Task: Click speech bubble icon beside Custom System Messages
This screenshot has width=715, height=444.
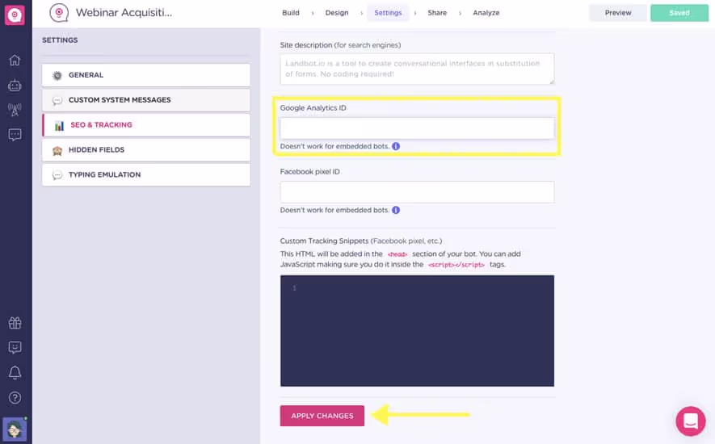Action: pyautogui.click(x=57, y=100)
